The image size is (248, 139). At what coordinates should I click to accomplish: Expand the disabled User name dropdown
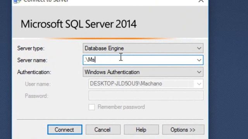click(x=199, y=84)
